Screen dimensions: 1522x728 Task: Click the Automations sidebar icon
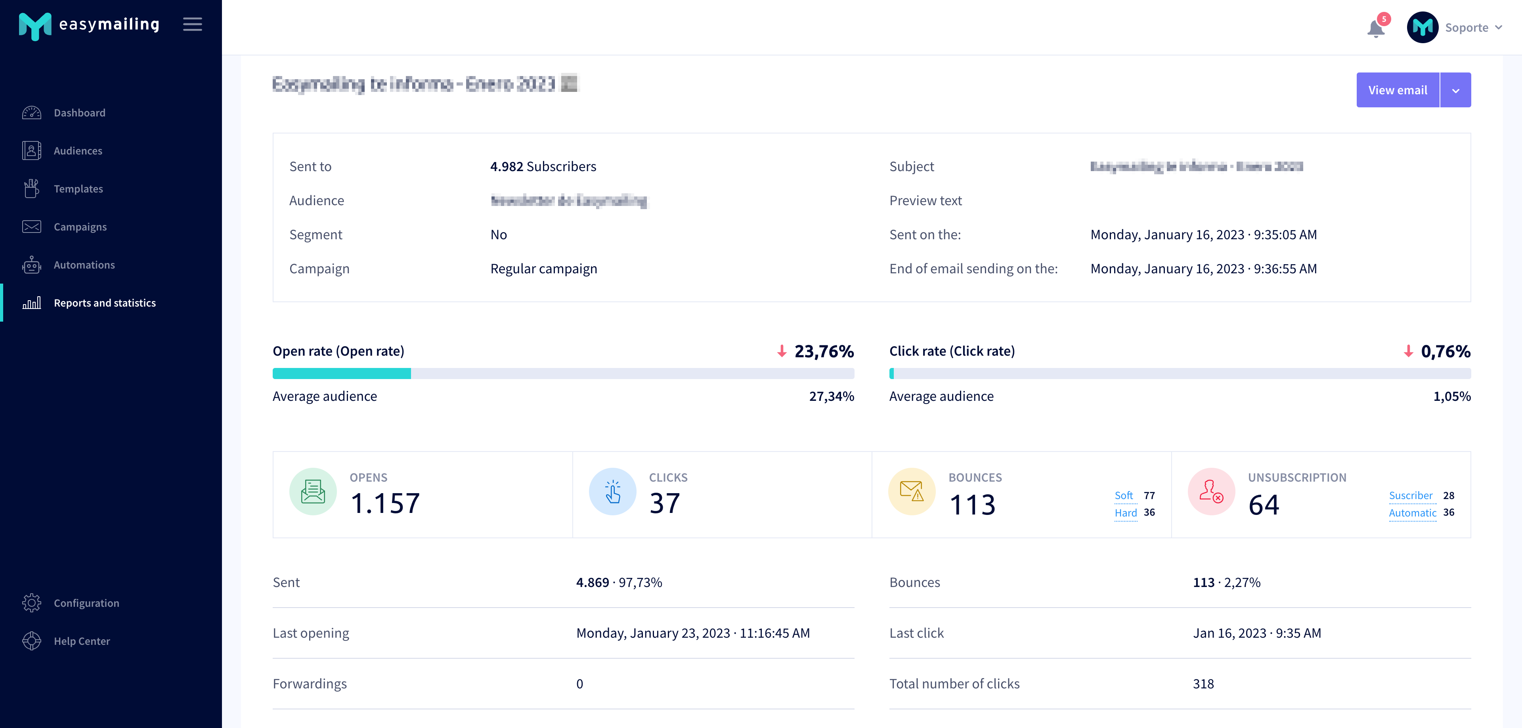33,264
